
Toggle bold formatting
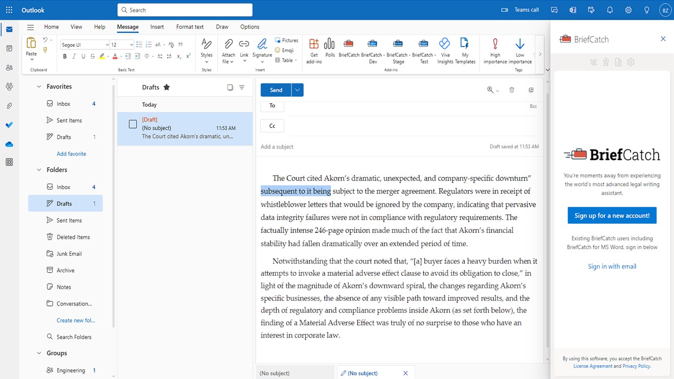click(65, 56)
